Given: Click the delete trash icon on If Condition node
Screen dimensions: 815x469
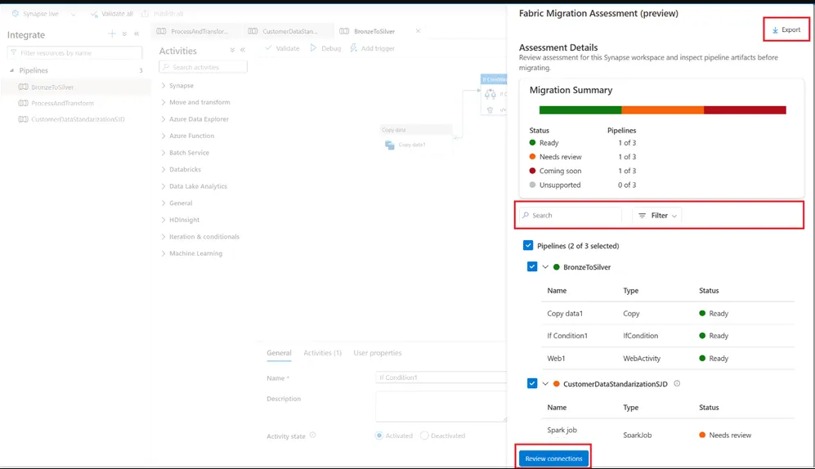Looking at the screenshot, I should click(x=490, y=109).
